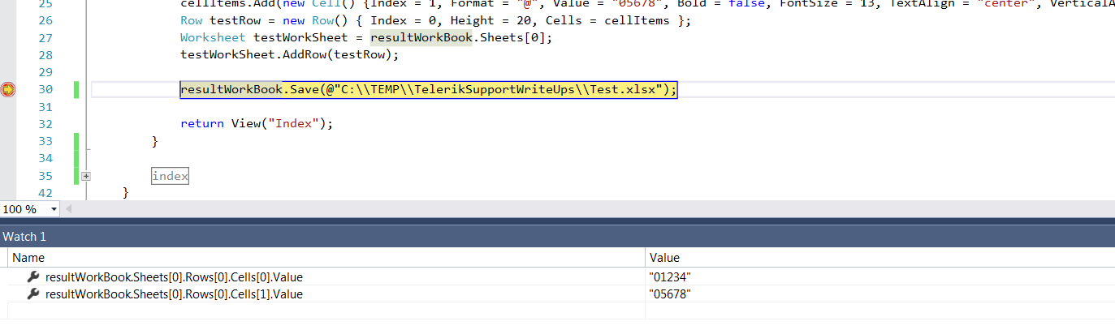This screenshot has width=1115, height=330.
Task: Select the Watch 1 panel title
Action: click(24, 236)
